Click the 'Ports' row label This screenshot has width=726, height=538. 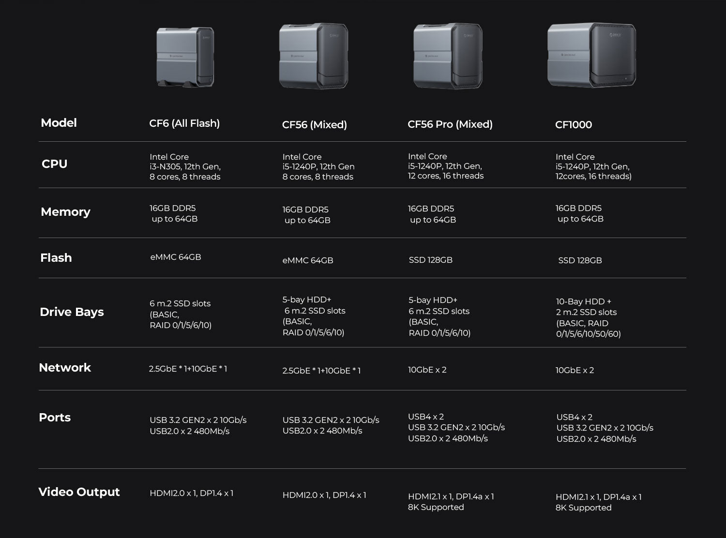point(55,418)
